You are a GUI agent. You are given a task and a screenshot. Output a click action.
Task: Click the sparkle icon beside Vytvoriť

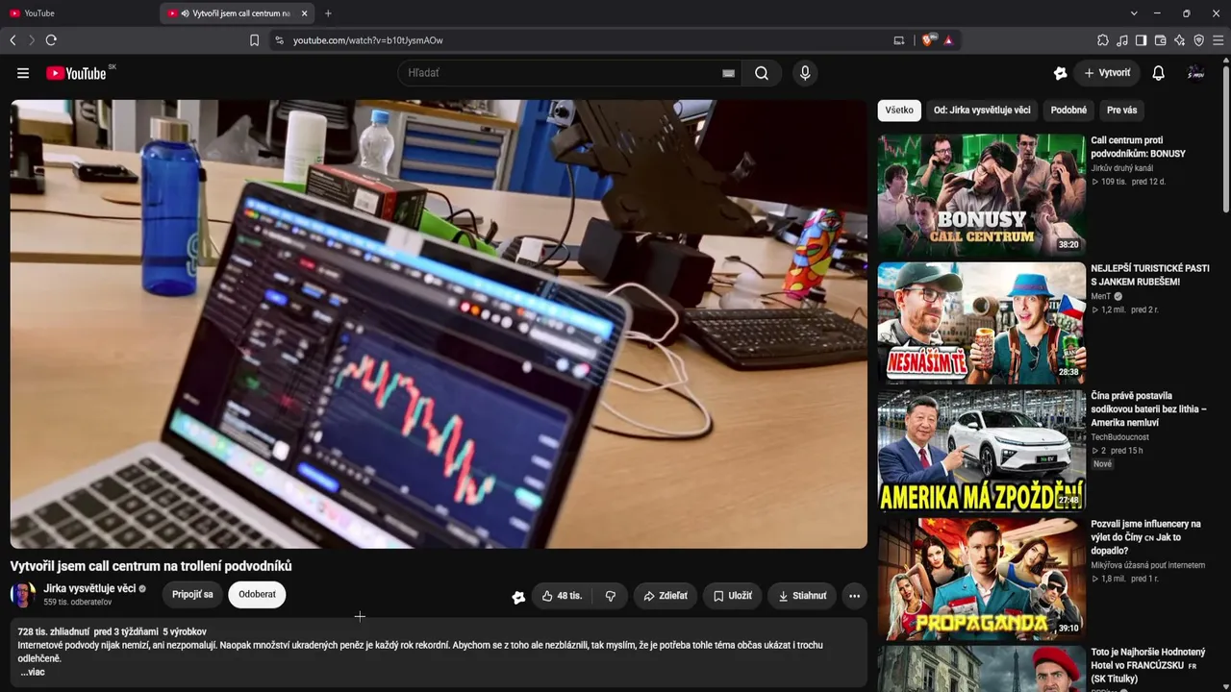click(1061, 73)
